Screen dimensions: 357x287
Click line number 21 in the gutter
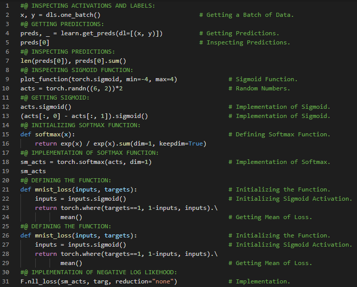click(7, 189)
